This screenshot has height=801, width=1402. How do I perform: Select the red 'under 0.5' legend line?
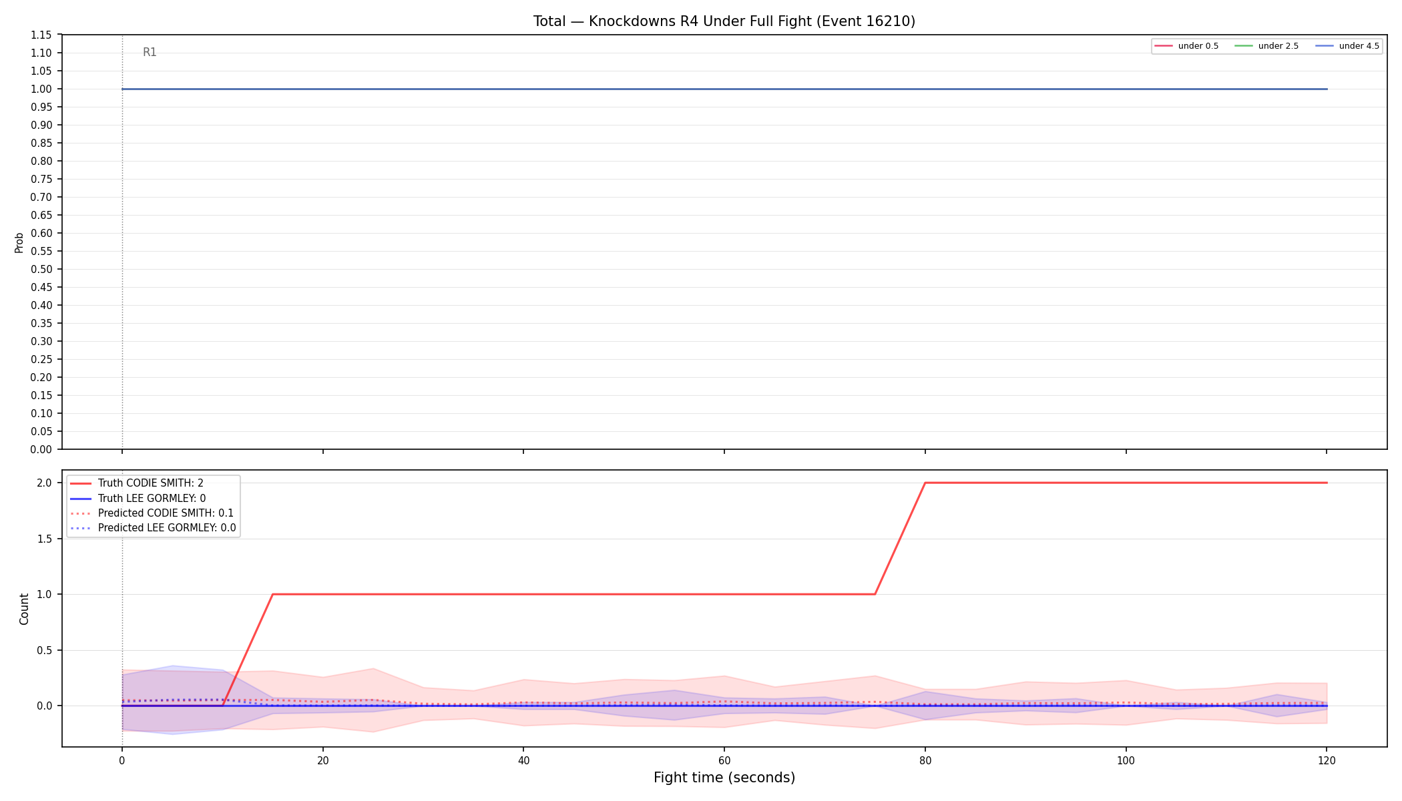click(1164, 46)
